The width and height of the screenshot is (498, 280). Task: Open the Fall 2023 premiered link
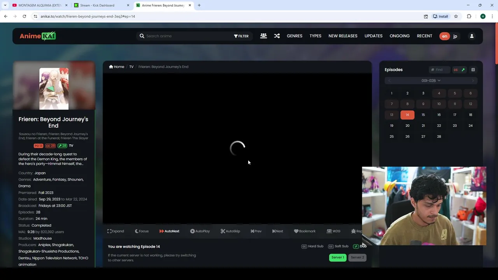[x=46, y=192]
